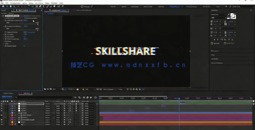Image resolution: width=255 pixels, height=130 pixels.
Task: Toggle the checkbox right of Ligatures
Action: (x=225, y=43)
